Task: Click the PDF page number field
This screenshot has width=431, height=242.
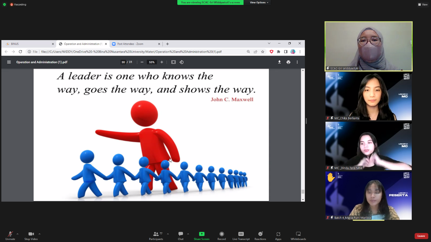Action: click(x=123, y=62)
